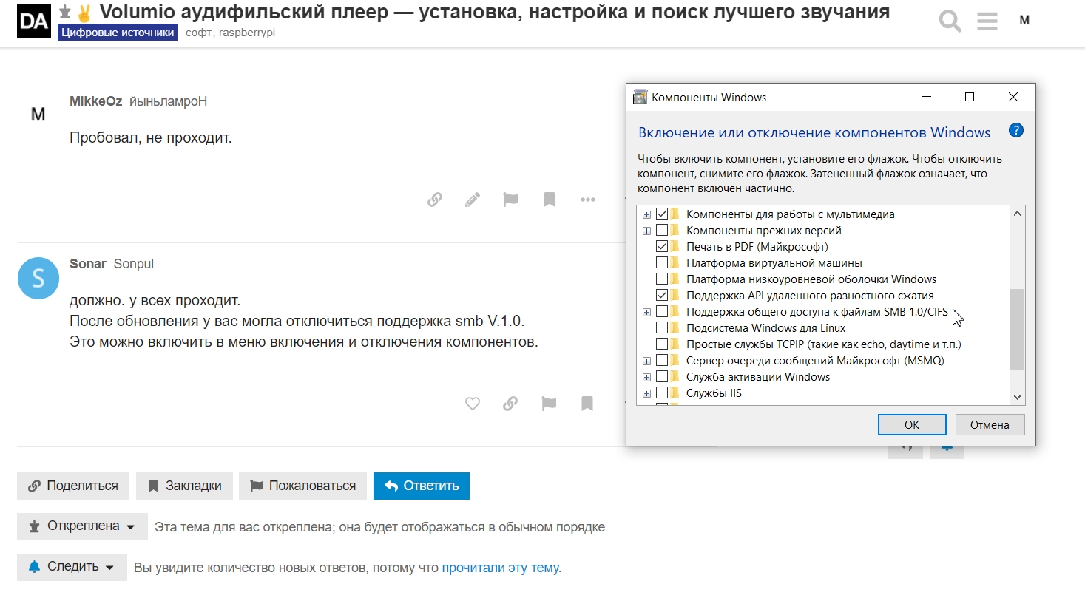Screen dimensions: 1085x598
Task: Enable Подсистема Windows для Linux checkbox
Action: tap(662, 327)
